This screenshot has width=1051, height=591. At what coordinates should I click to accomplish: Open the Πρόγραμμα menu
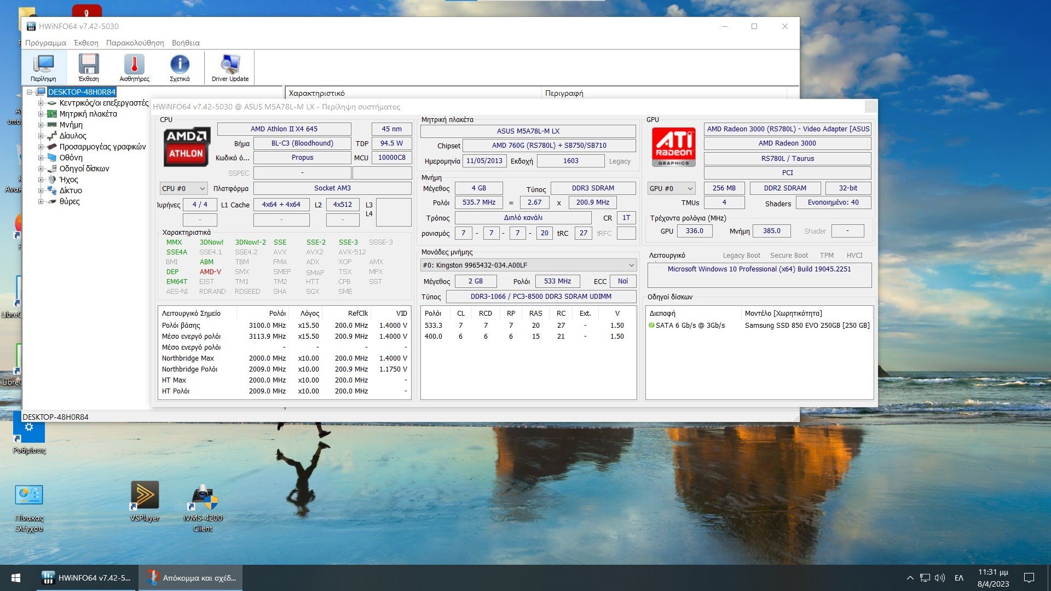(45, 43)
